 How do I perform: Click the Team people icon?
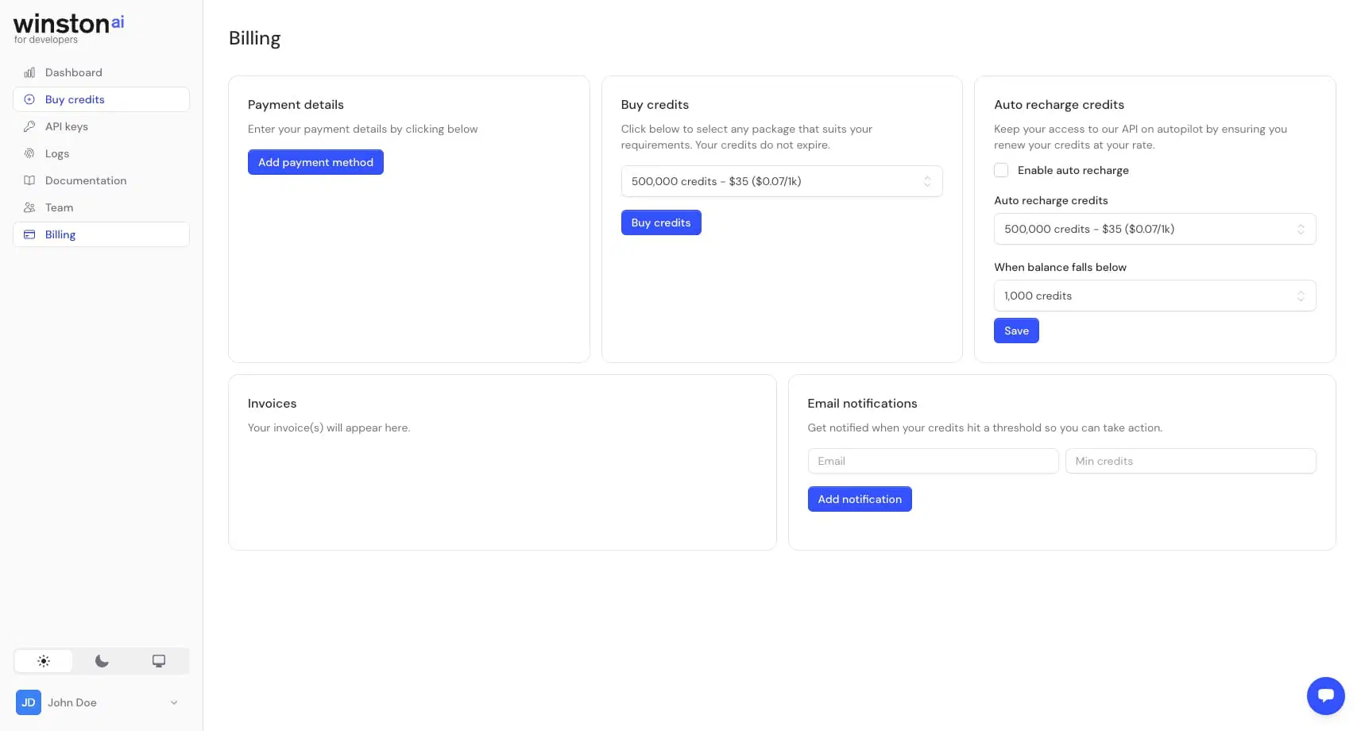coord(29,207)
